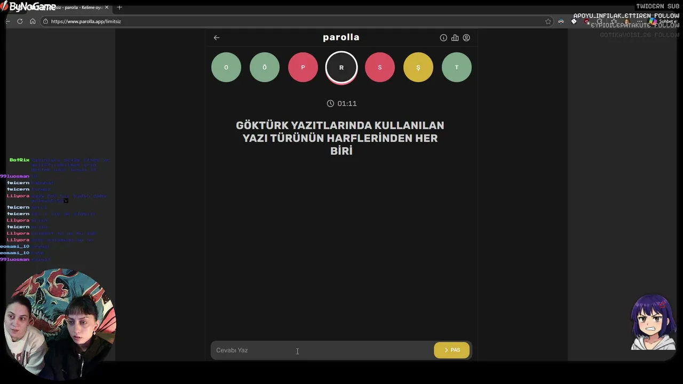
Task: Open a new tab with the plus button
Action: coord(119,7)
